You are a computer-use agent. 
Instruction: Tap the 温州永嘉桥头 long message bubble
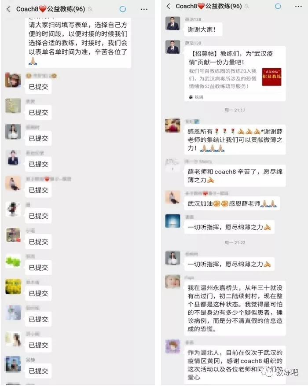(235, 308)
